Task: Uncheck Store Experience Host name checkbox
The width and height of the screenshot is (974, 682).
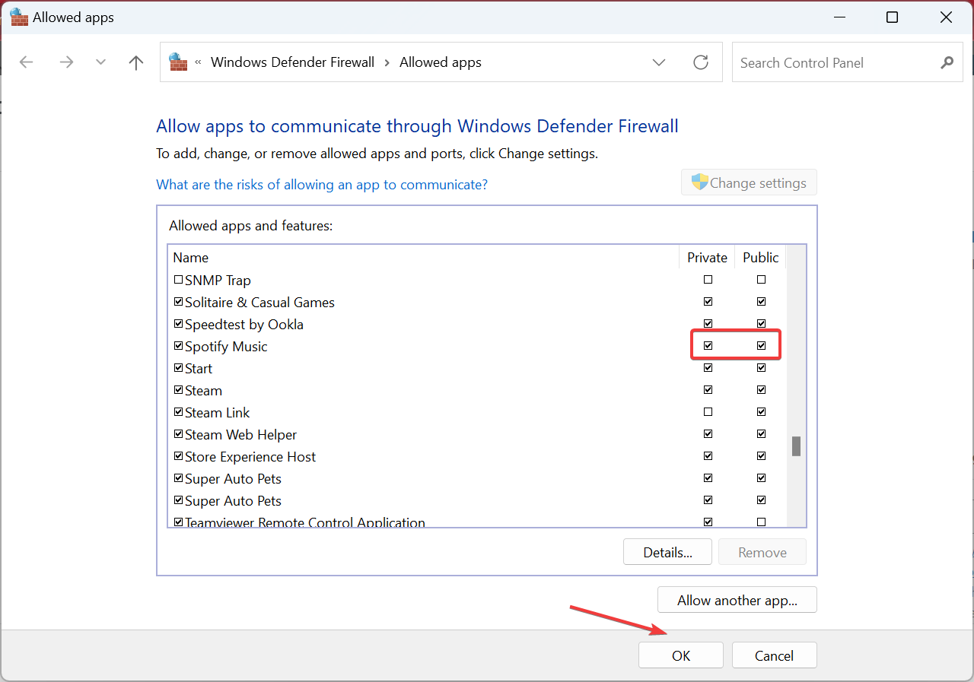Action: (x=179, y=456)
